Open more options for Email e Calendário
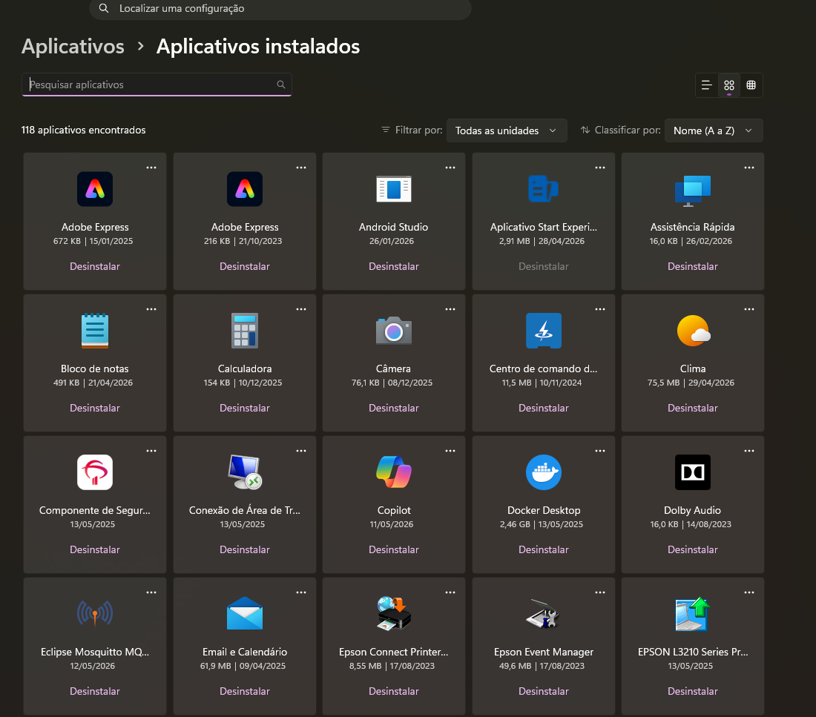The height and width of the screenshot is (717, 816). pyautogui.click(x=300, y=592)
